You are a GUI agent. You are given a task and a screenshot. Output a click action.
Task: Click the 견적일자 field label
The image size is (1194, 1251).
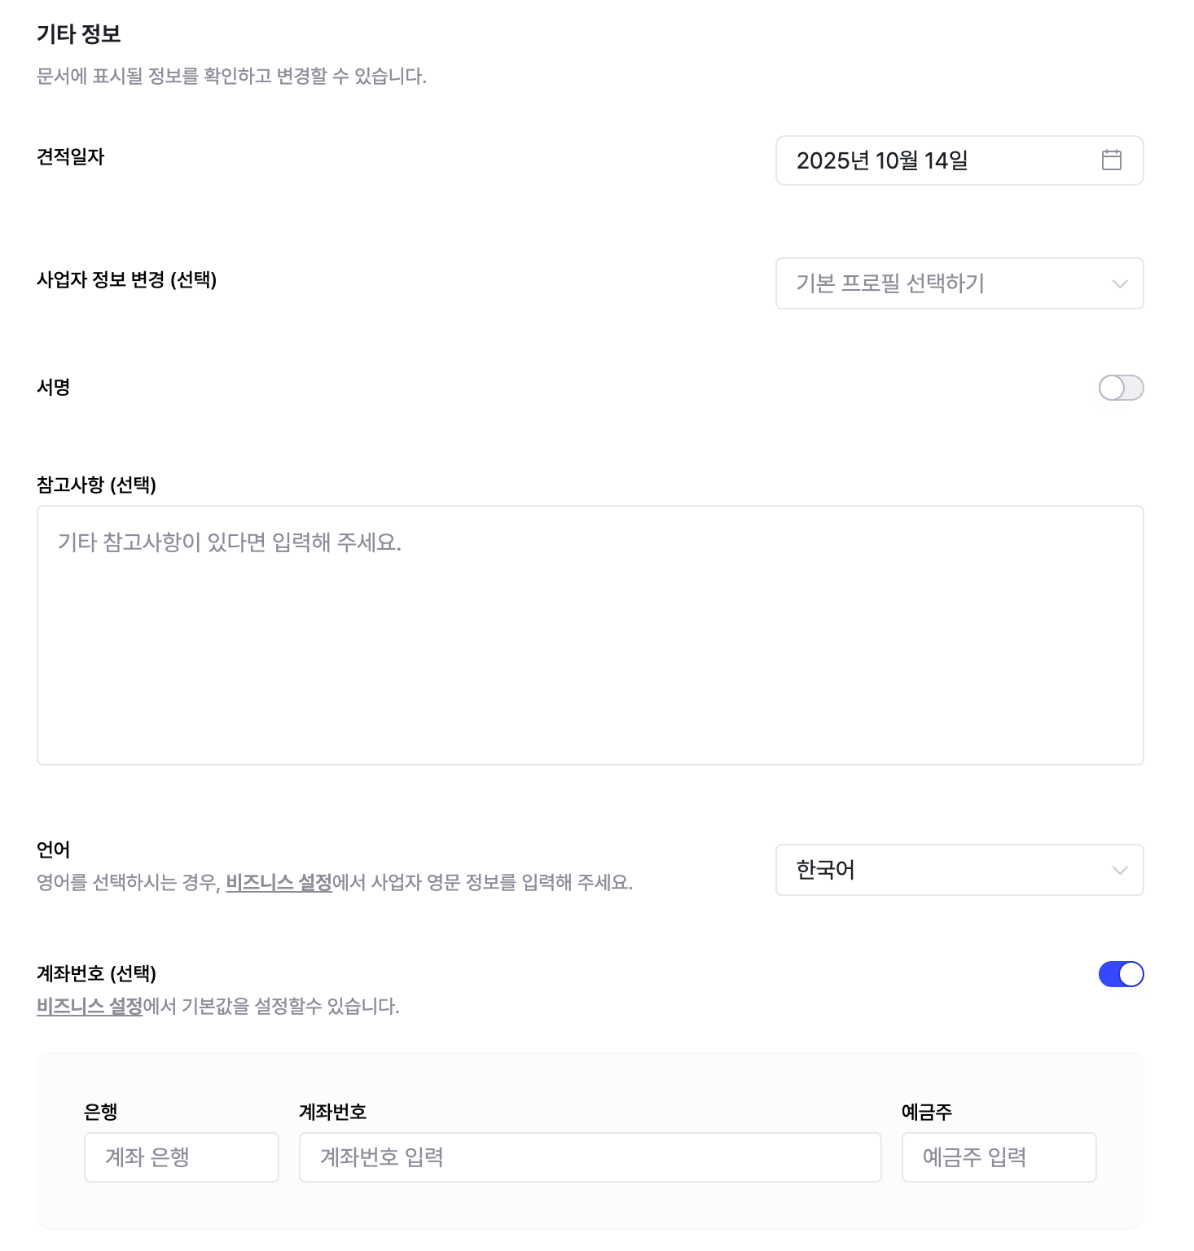coord(71,156)
